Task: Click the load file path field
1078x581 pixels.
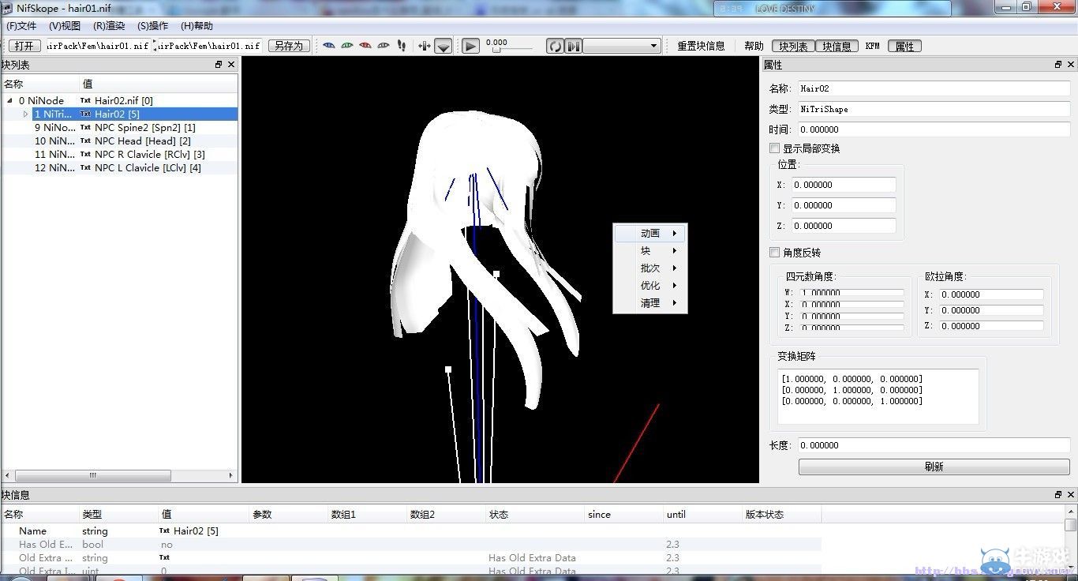Action: [98, 46]
